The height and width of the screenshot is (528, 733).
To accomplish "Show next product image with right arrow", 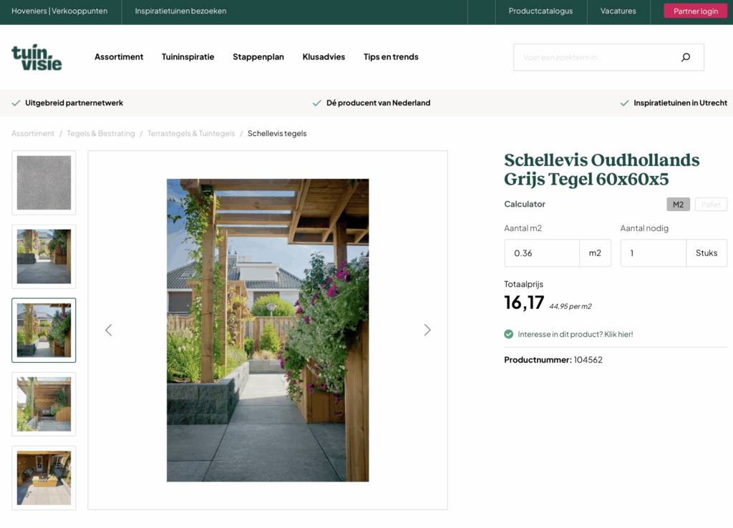I will [x=427, y=330].
